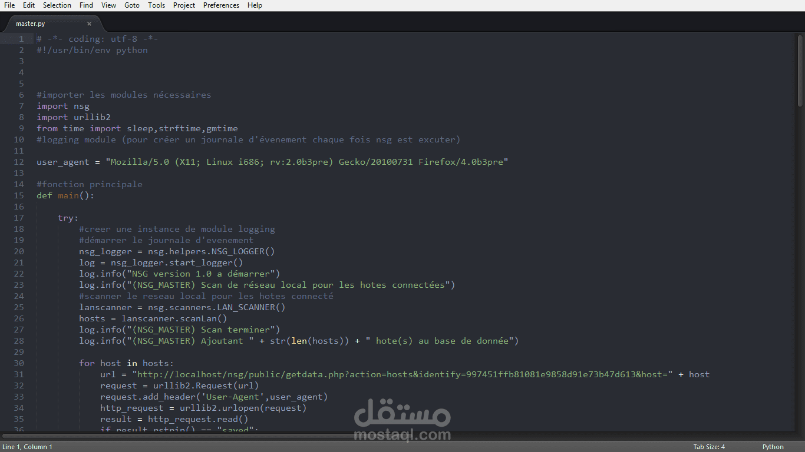Click line number 15 in the gutter
The width and height of the screenshot is (805, 452).
click(19, 195)
